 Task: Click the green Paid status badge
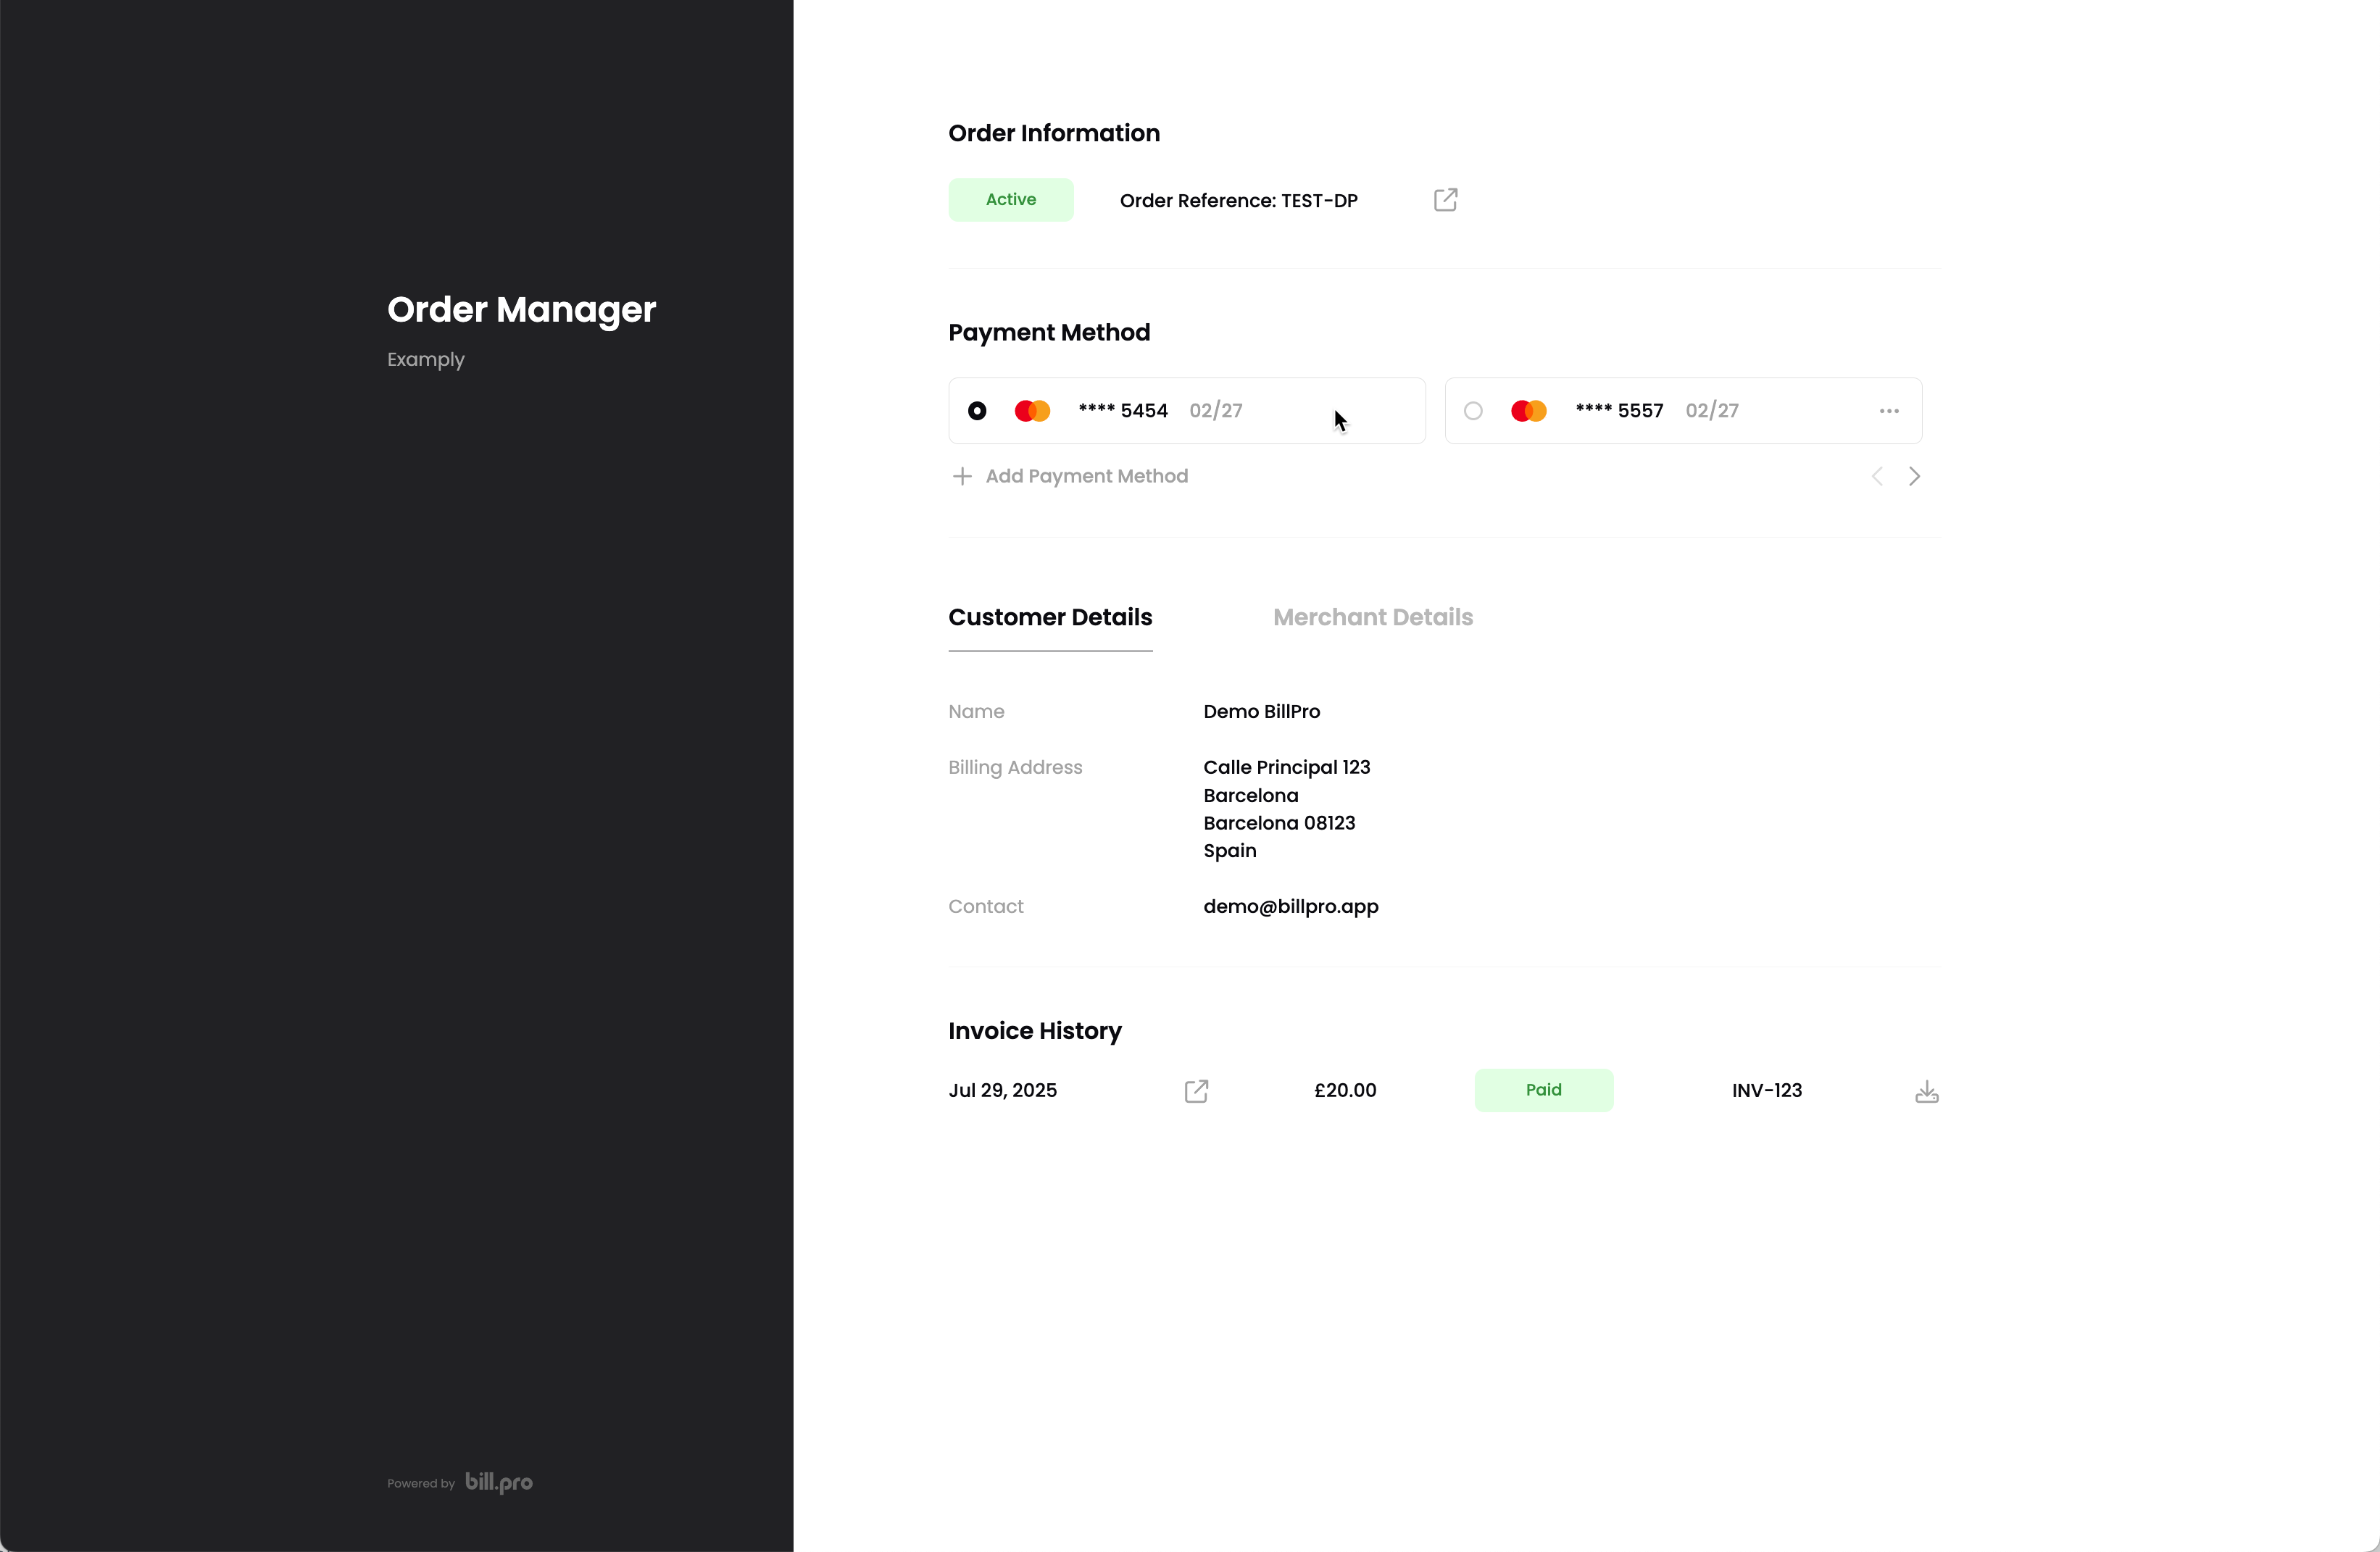tap(1543, 1090)
